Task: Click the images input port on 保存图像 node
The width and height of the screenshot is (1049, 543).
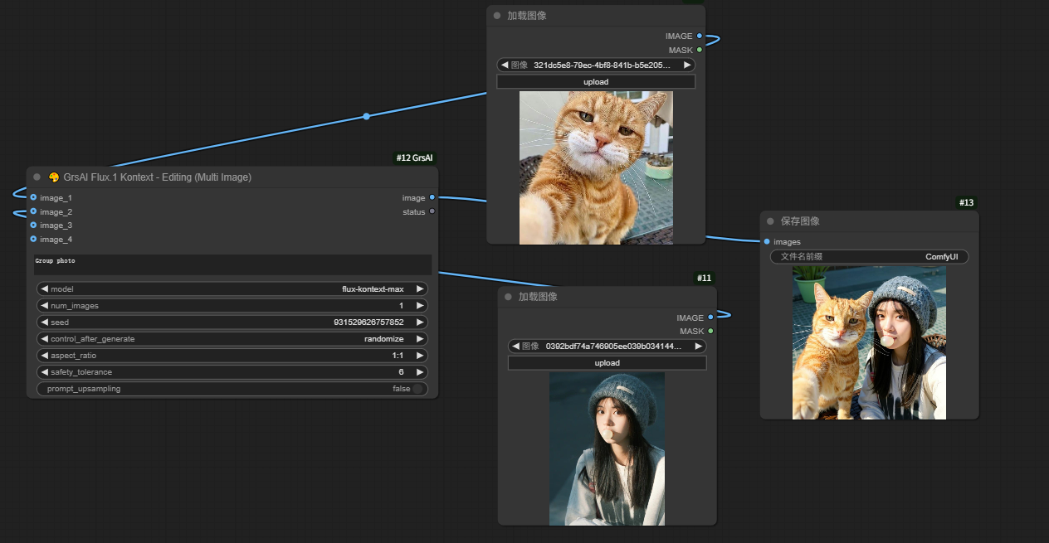Action: [x=766, y=241]
